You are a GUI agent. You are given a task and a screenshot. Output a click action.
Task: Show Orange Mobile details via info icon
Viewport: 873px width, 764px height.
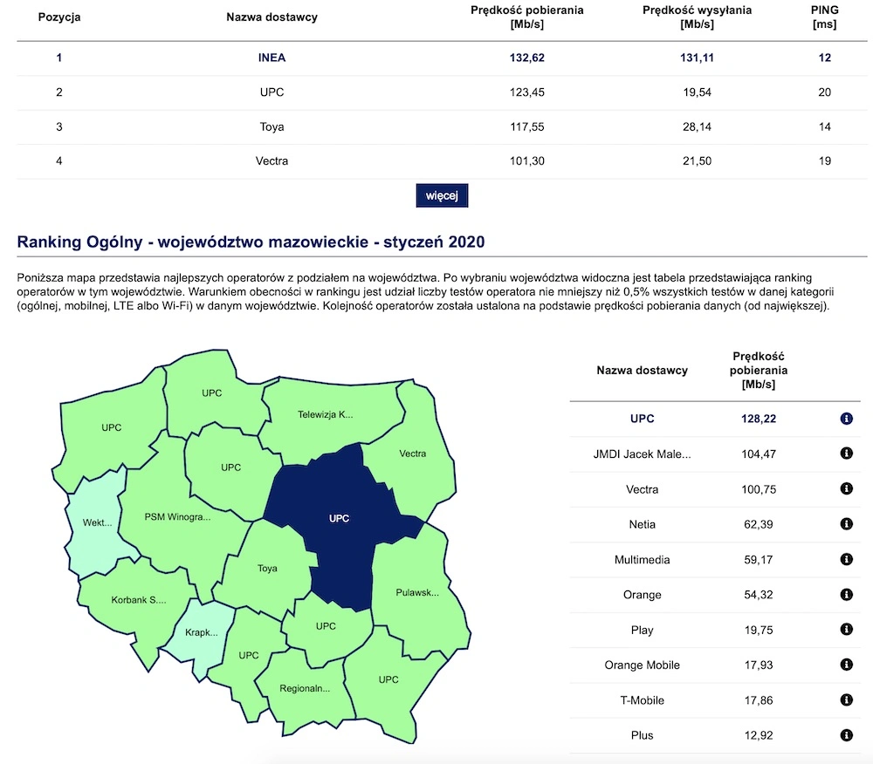(846, 665)
